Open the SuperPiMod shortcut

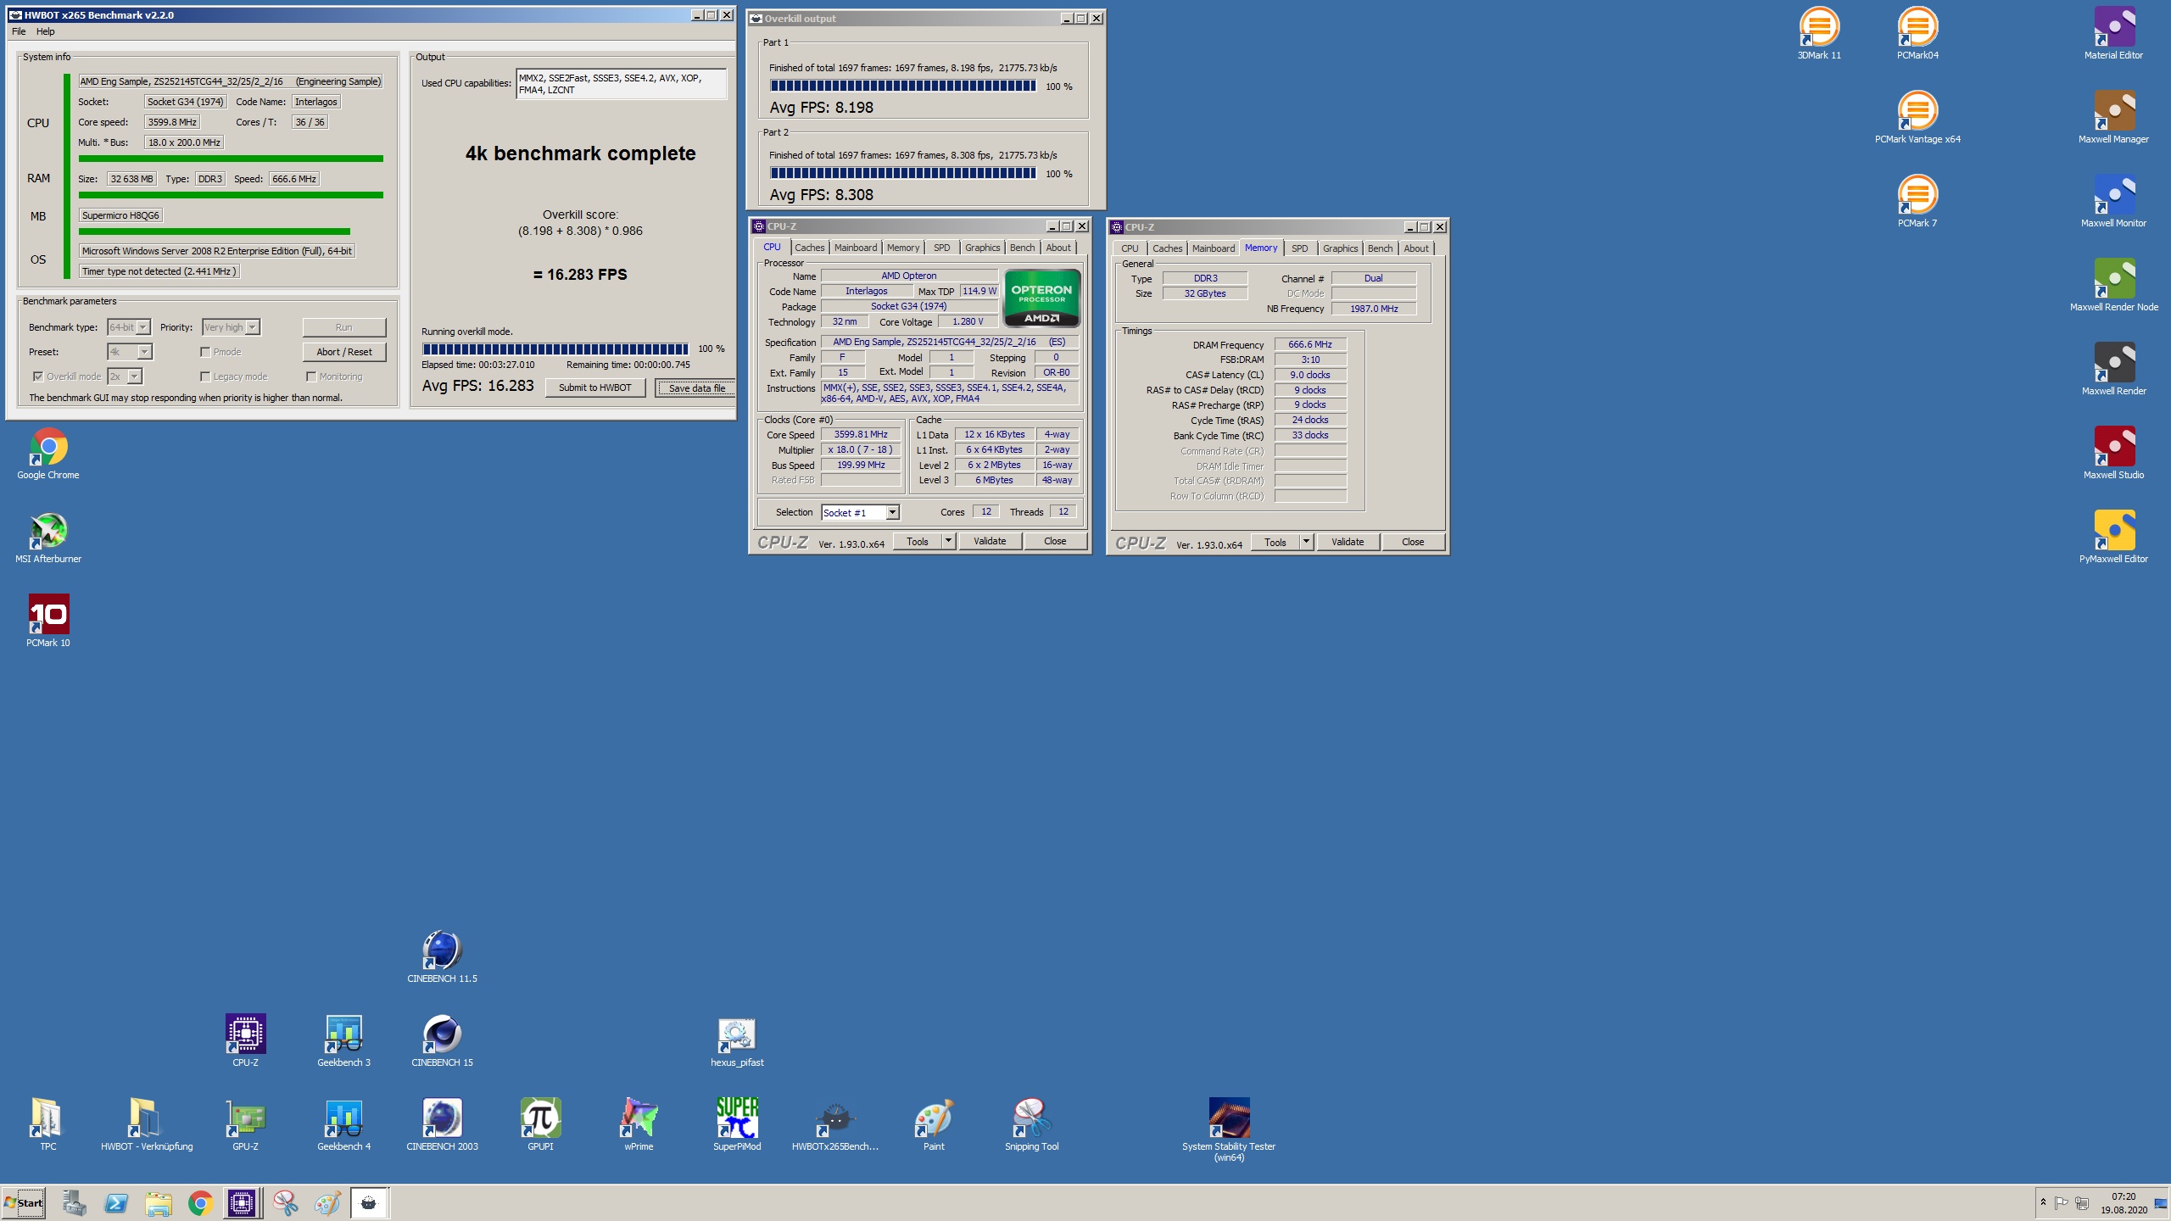737,1125
